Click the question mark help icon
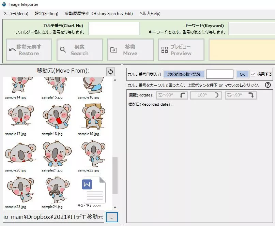The width and height of the screenshot is (275, 226). click(268, 85)
